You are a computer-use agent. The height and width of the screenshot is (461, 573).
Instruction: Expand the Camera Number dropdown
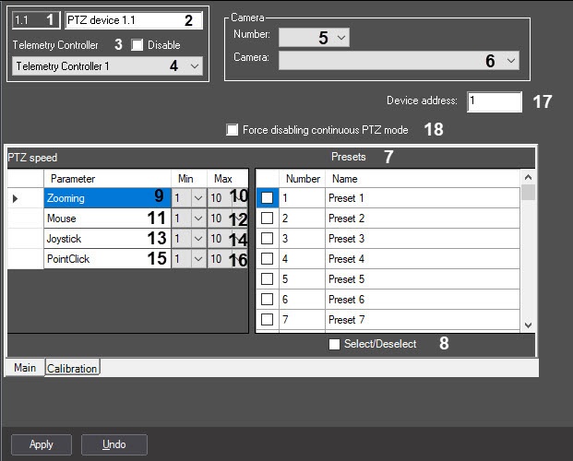(341, 37)
